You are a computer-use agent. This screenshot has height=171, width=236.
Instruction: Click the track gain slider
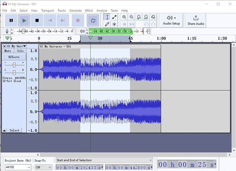click(x=14, y=65)
